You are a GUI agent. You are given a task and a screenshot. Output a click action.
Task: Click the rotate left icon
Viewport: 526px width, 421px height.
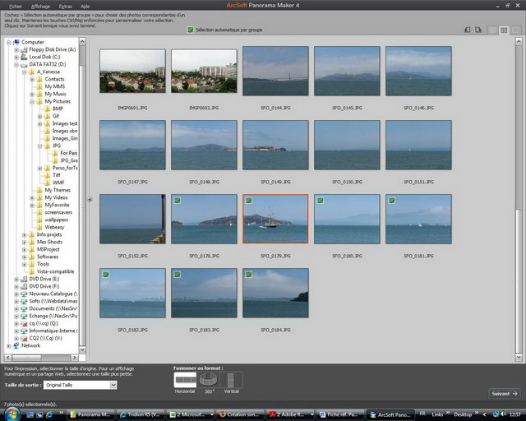(x=467, y=30)
